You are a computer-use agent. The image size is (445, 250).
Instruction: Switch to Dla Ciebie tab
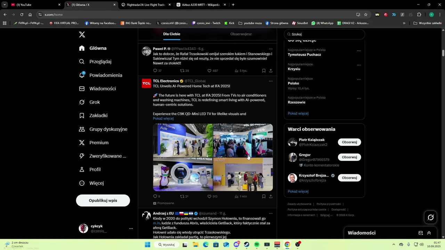[x=172, y=34]
